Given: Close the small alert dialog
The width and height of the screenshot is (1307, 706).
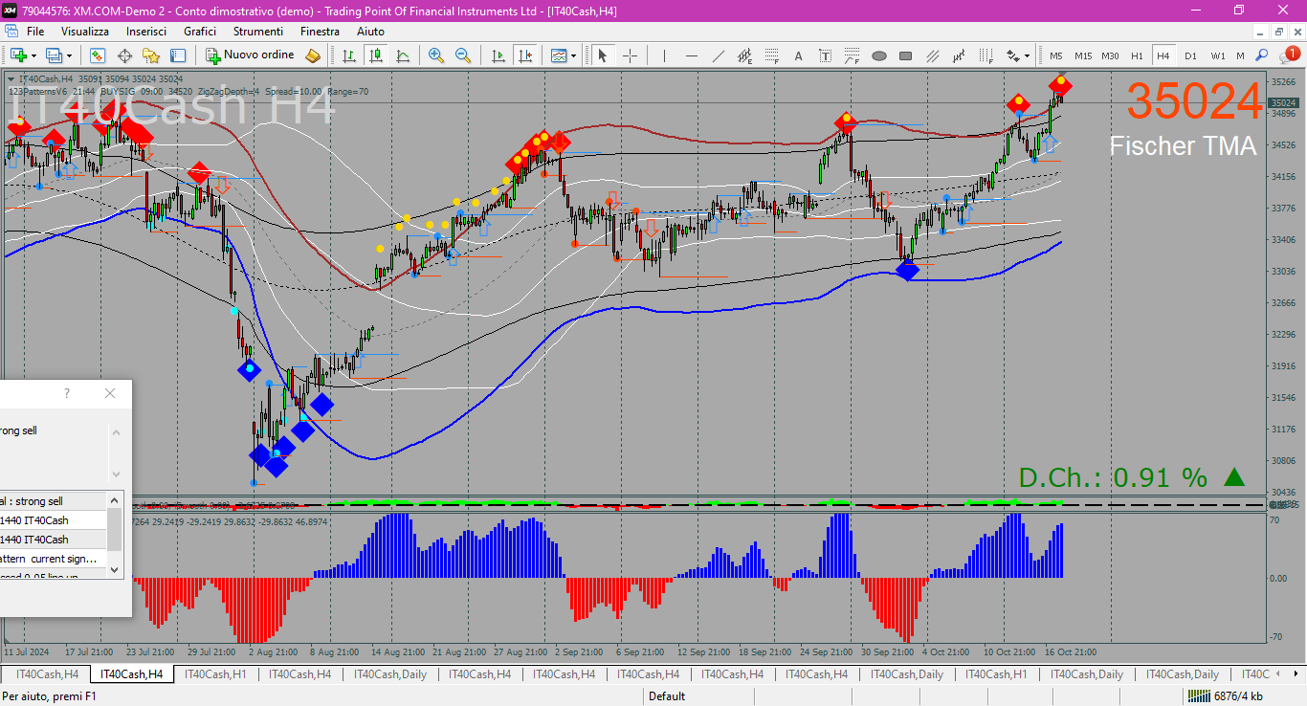Looking at the screenshot, I should point(110,393).
